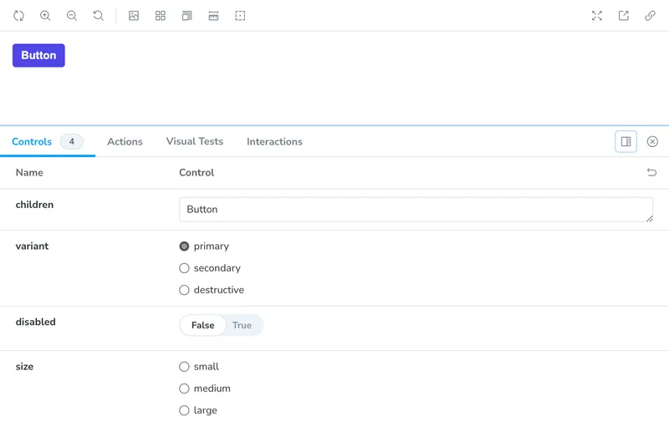This screenshot has width=669, height=437.
Task: Enter full screen mode
Action: click(x=597, y=16)
